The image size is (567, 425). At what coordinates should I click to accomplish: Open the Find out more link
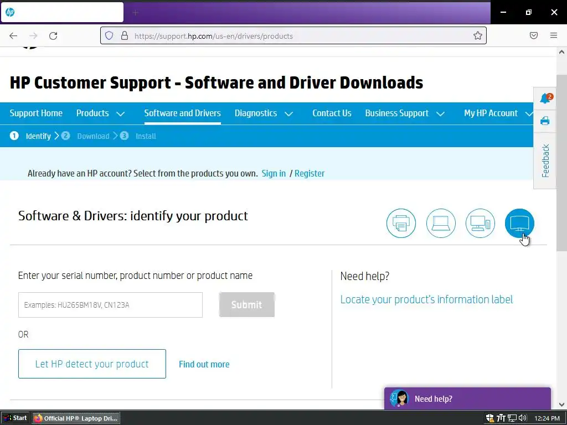pyautogui.click(x=204, y=364)
